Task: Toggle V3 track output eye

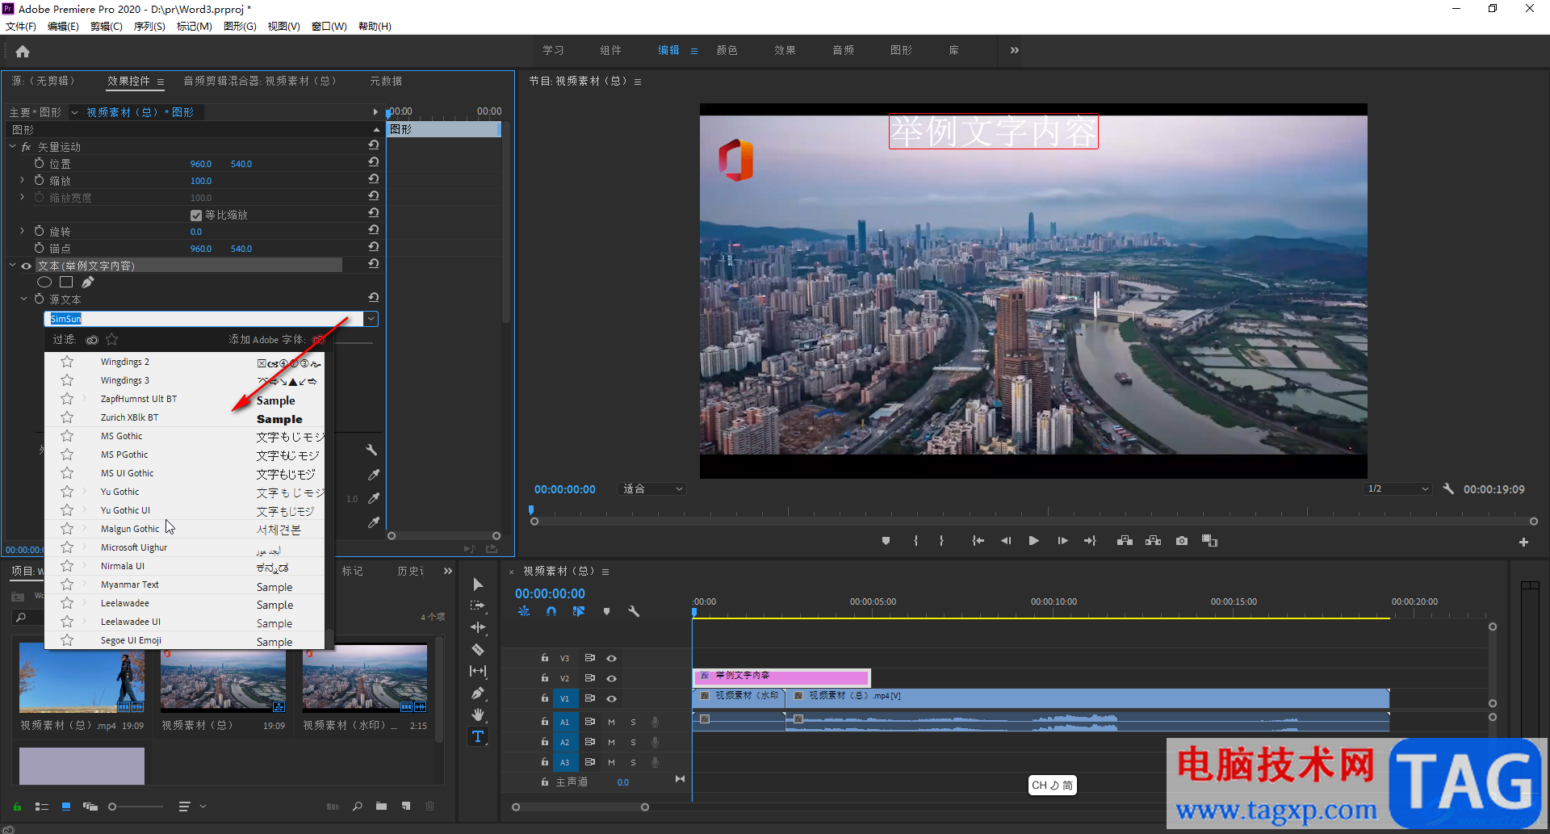Action: (x=611, y=658)
